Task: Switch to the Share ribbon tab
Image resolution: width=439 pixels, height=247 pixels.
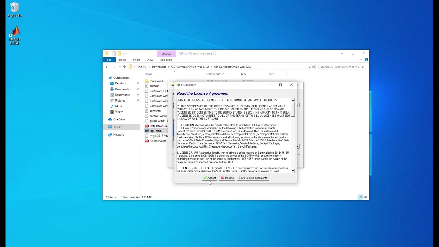Action: tap(137, 60)
